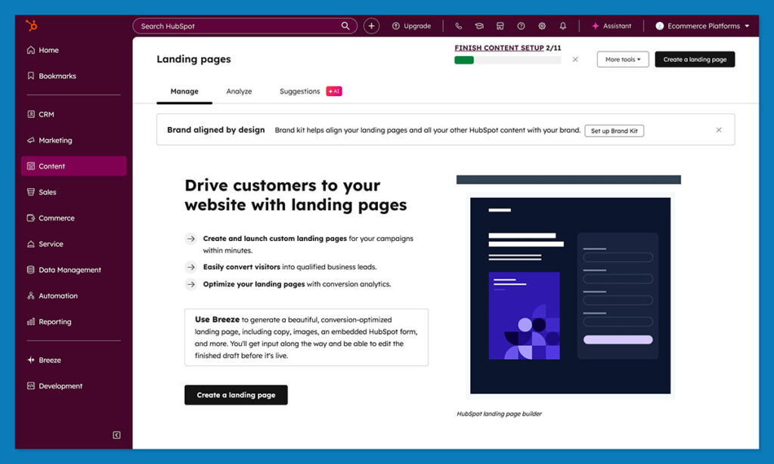Switch to the Analyze tab
The image size is (774, 464).
239,91
